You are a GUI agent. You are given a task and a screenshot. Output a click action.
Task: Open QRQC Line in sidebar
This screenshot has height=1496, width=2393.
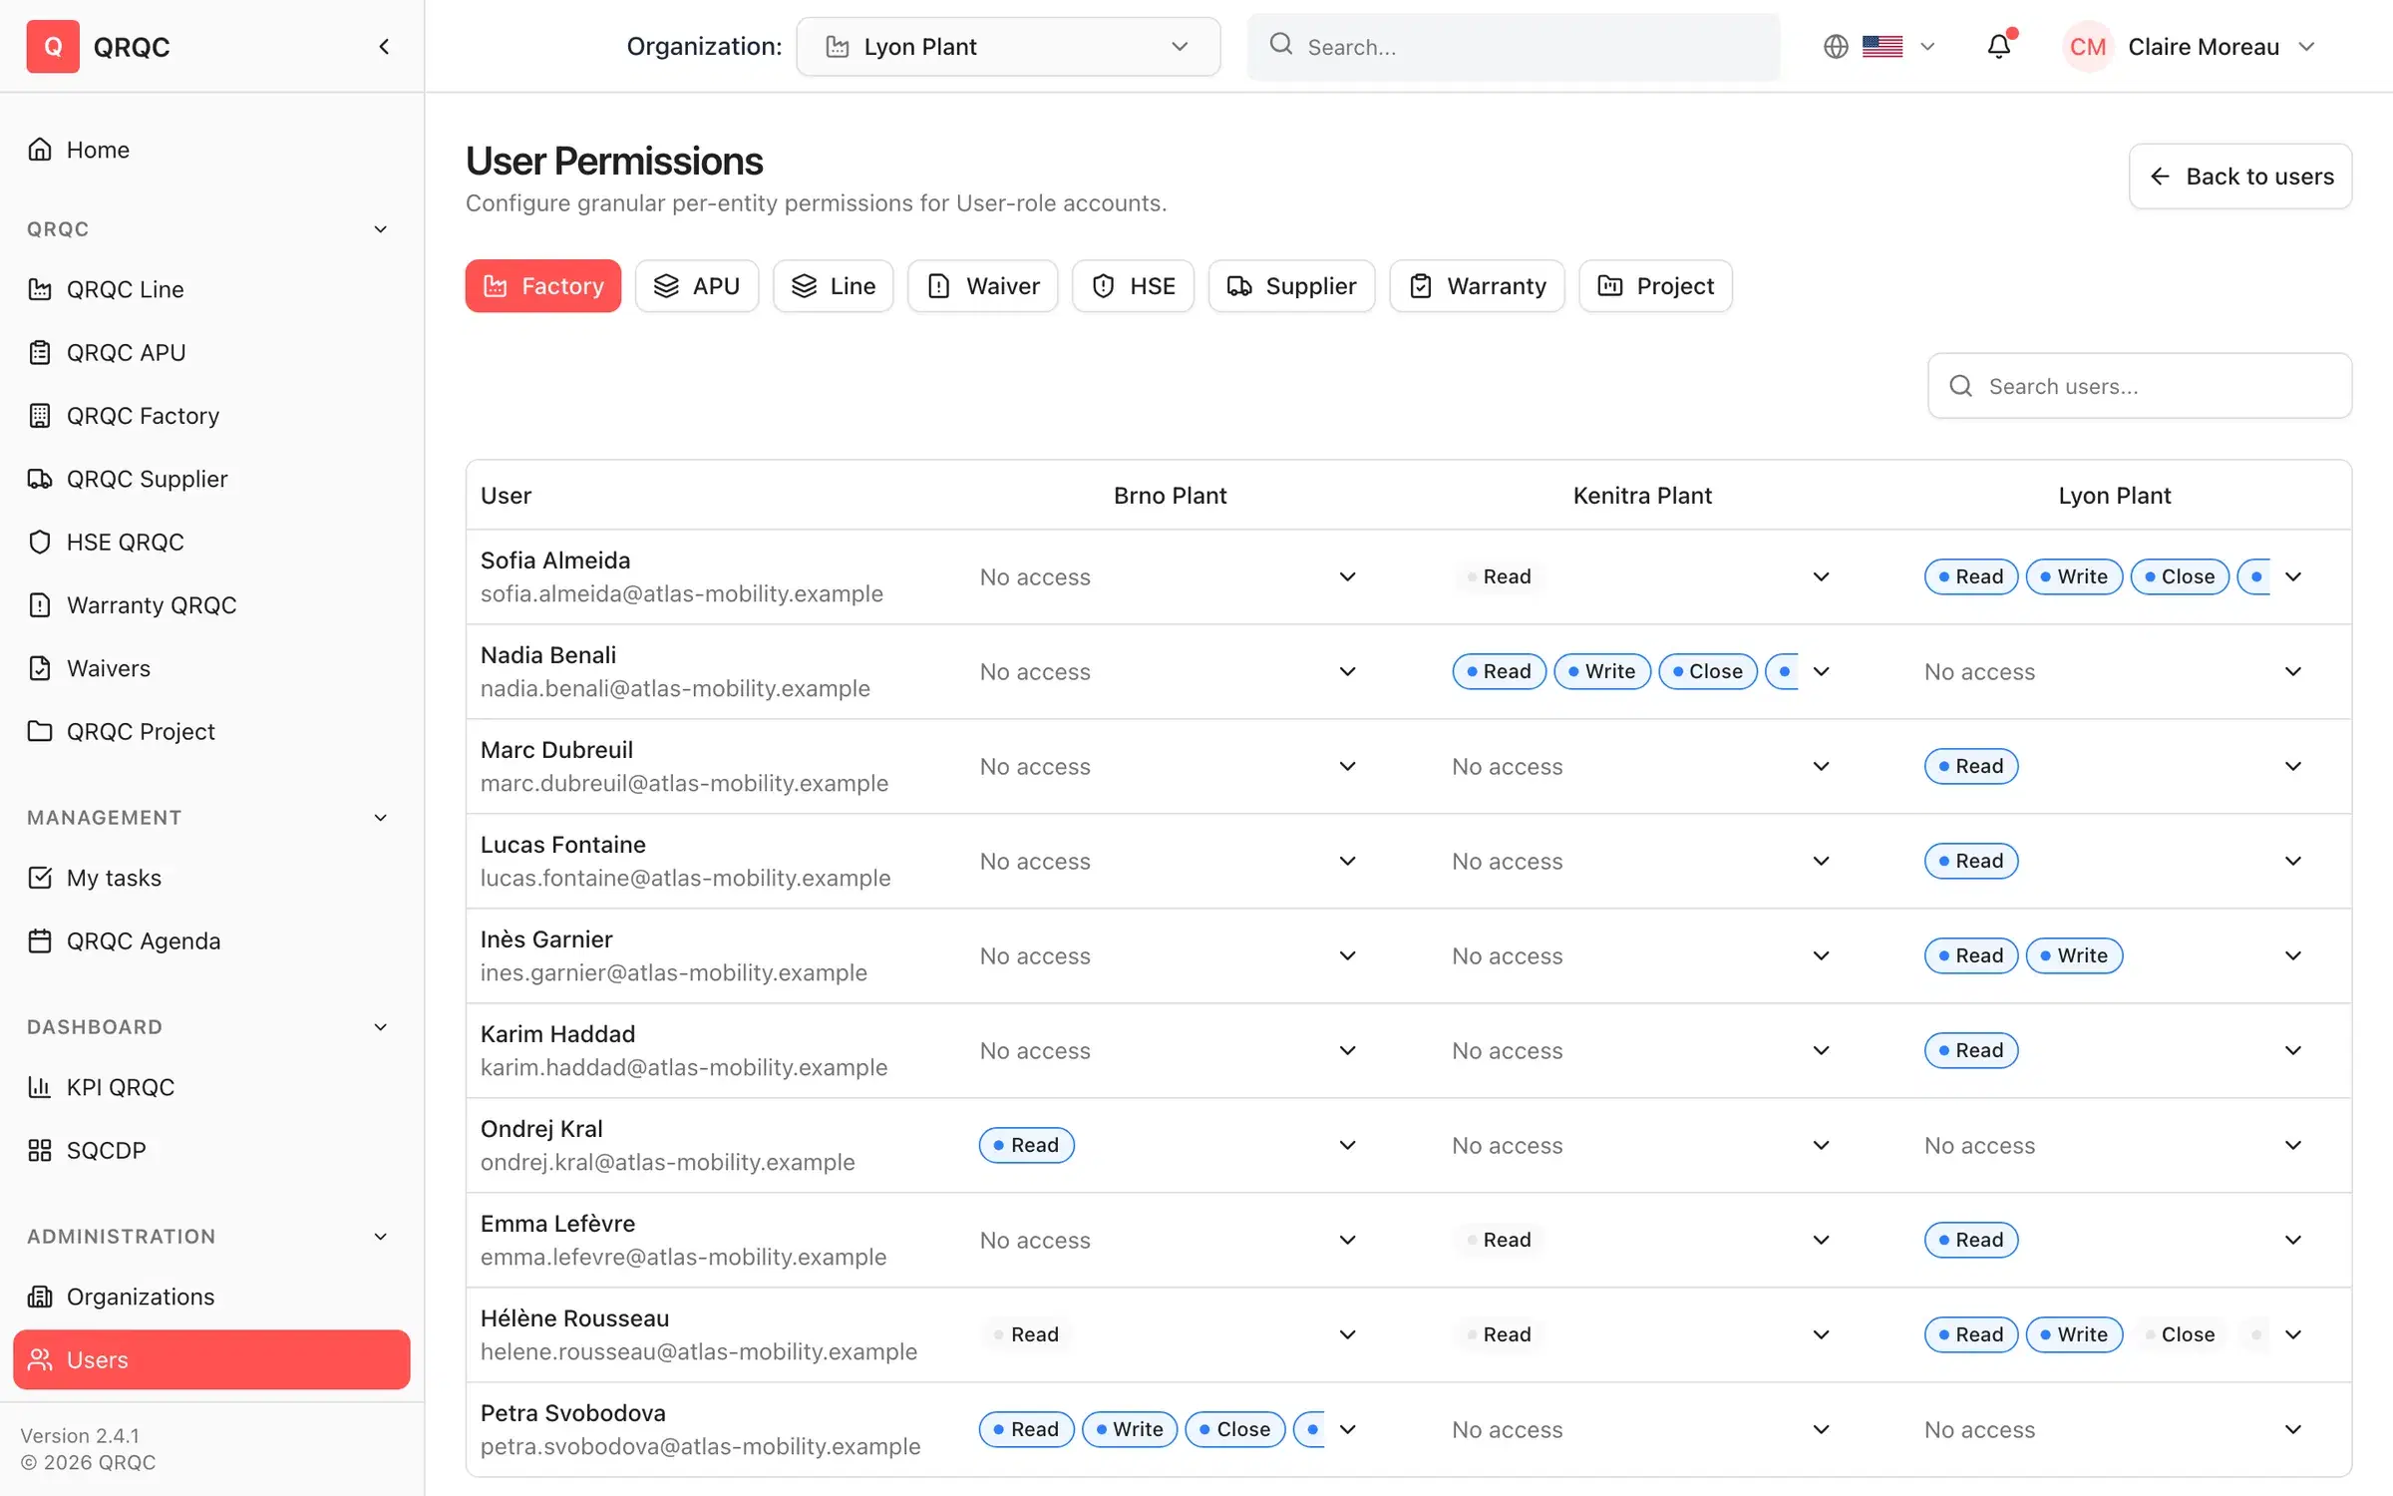[x=211, y=289]
